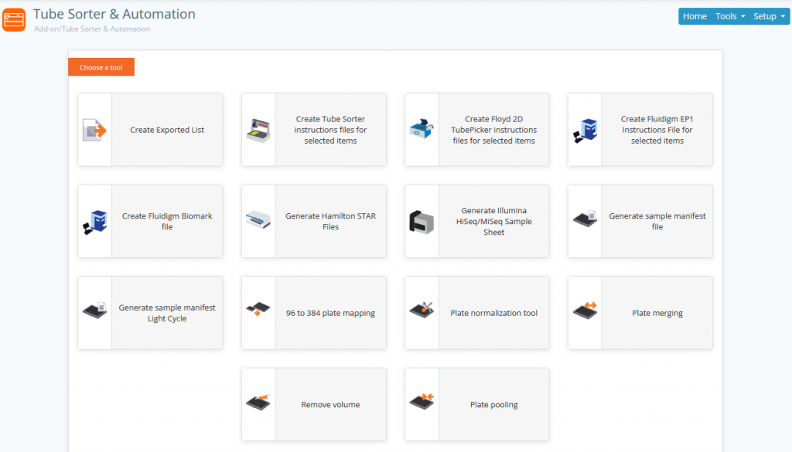Screen dimensions: 792x452
Task: Open Create Exported List tool
Action: pos(151,130)
